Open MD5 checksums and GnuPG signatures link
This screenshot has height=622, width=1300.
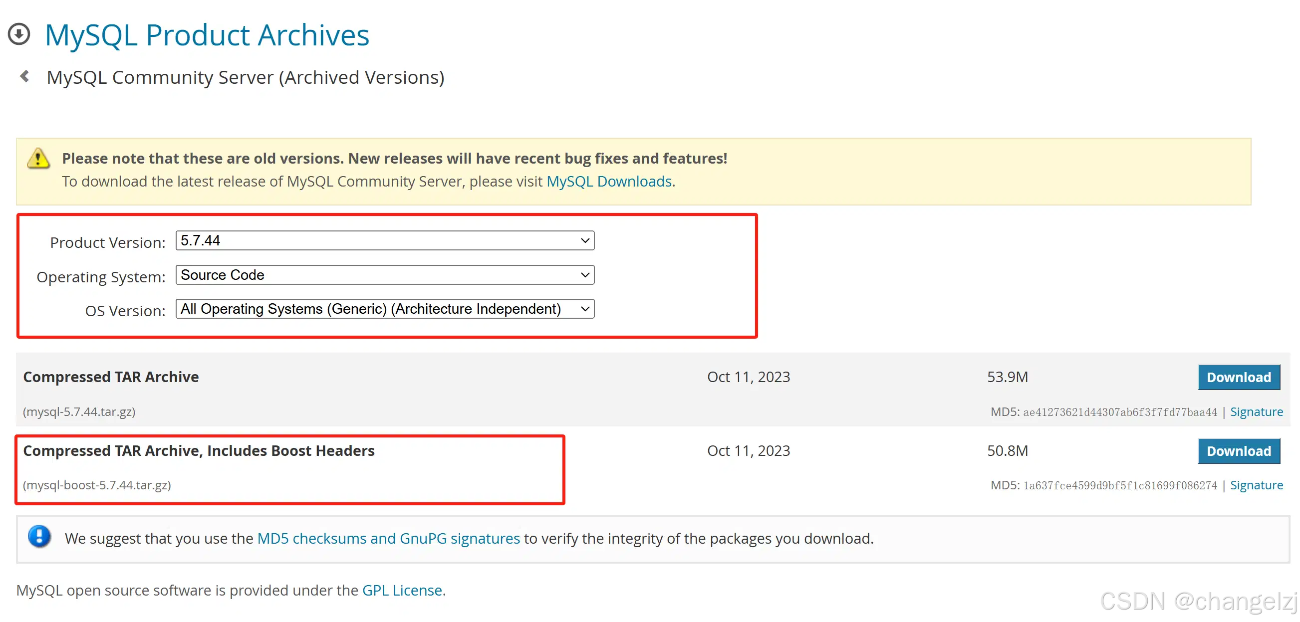(388, 538)
